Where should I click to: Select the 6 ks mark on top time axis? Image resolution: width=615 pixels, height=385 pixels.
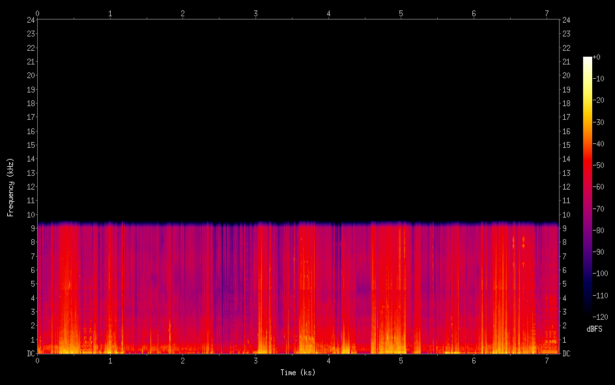click(474, 13)
